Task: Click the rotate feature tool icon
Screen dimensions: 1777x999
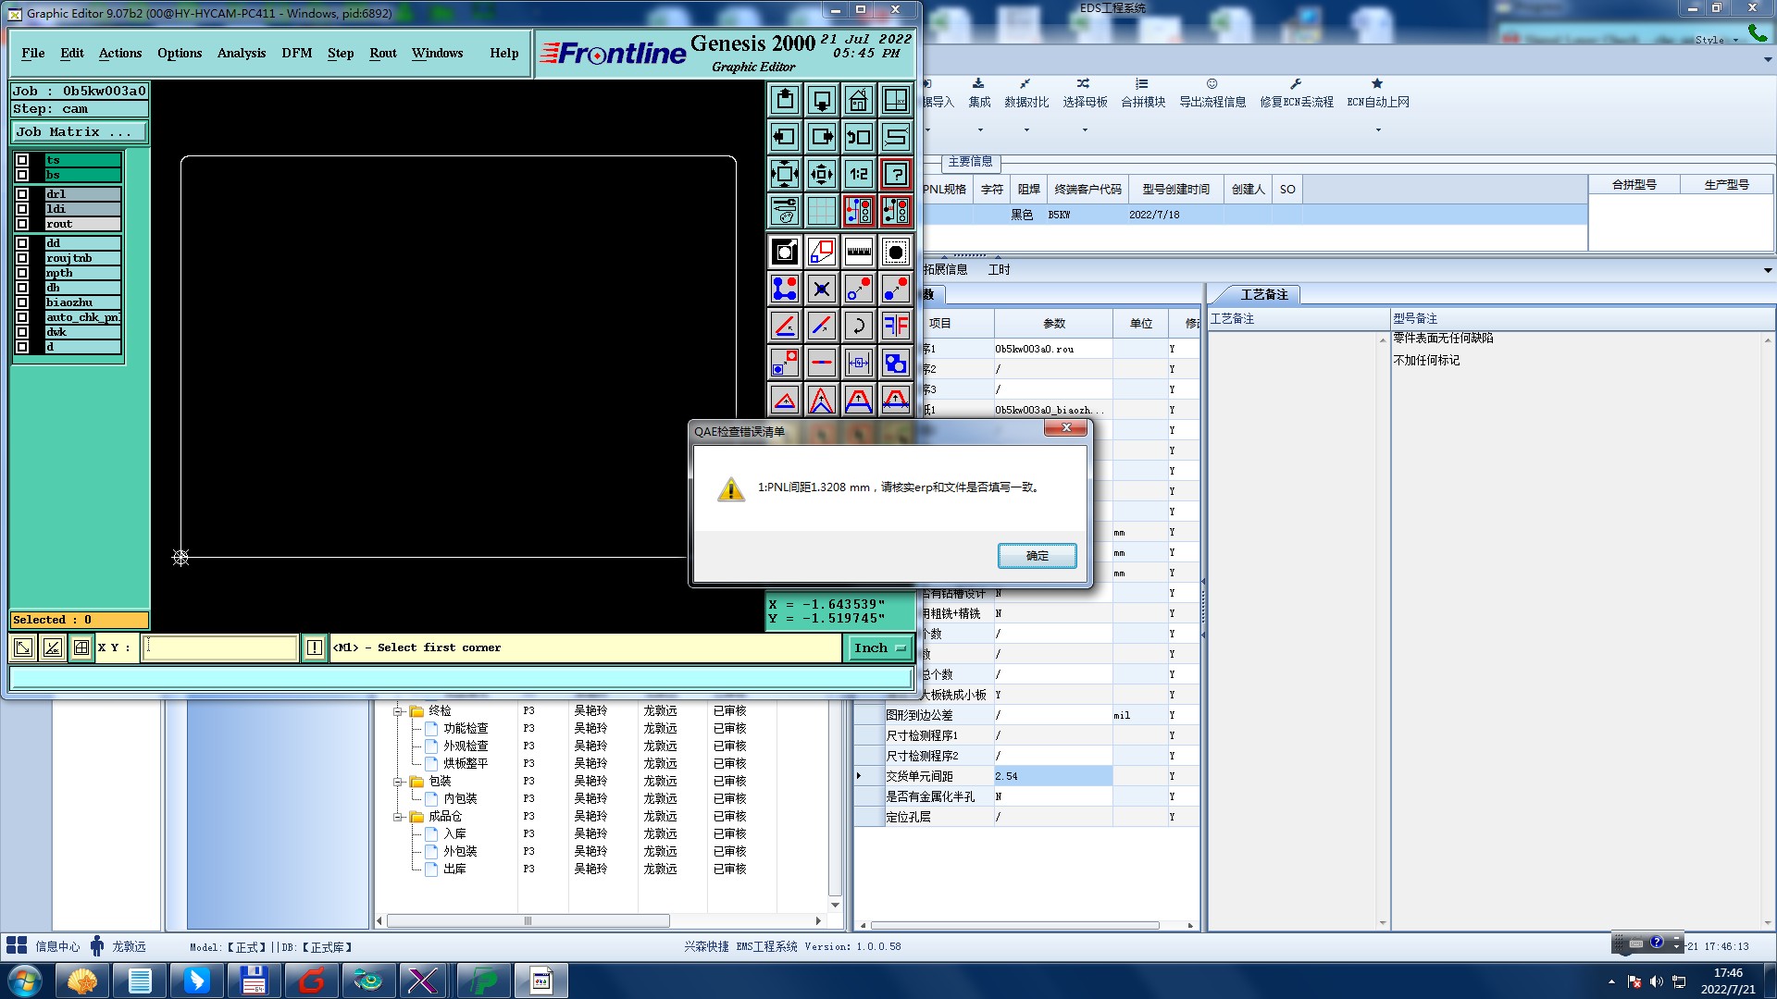Action: [x=858, y=326]
